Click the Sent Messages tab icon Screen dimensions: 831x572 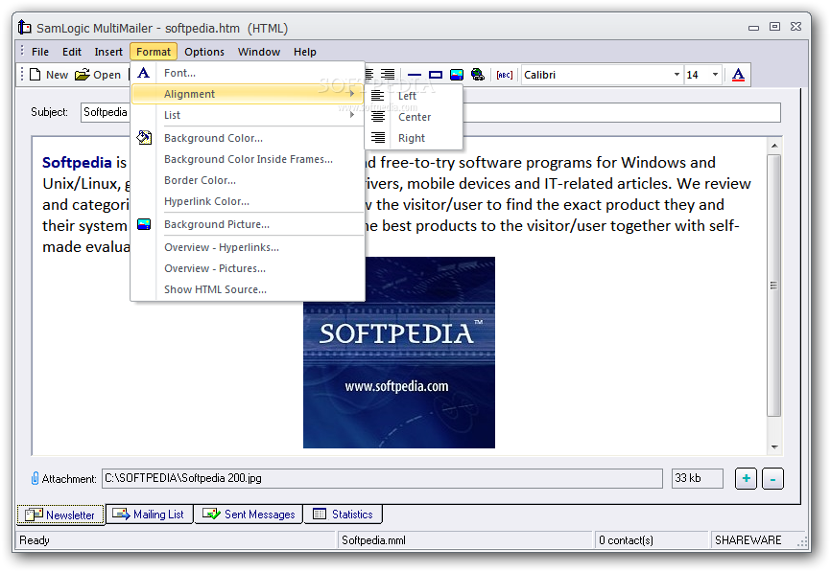tap(211, 514)
